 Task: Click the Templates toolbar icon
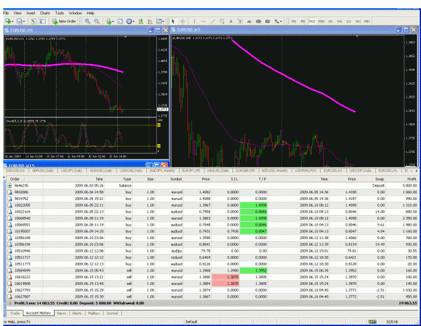click(x=159, y=21)
